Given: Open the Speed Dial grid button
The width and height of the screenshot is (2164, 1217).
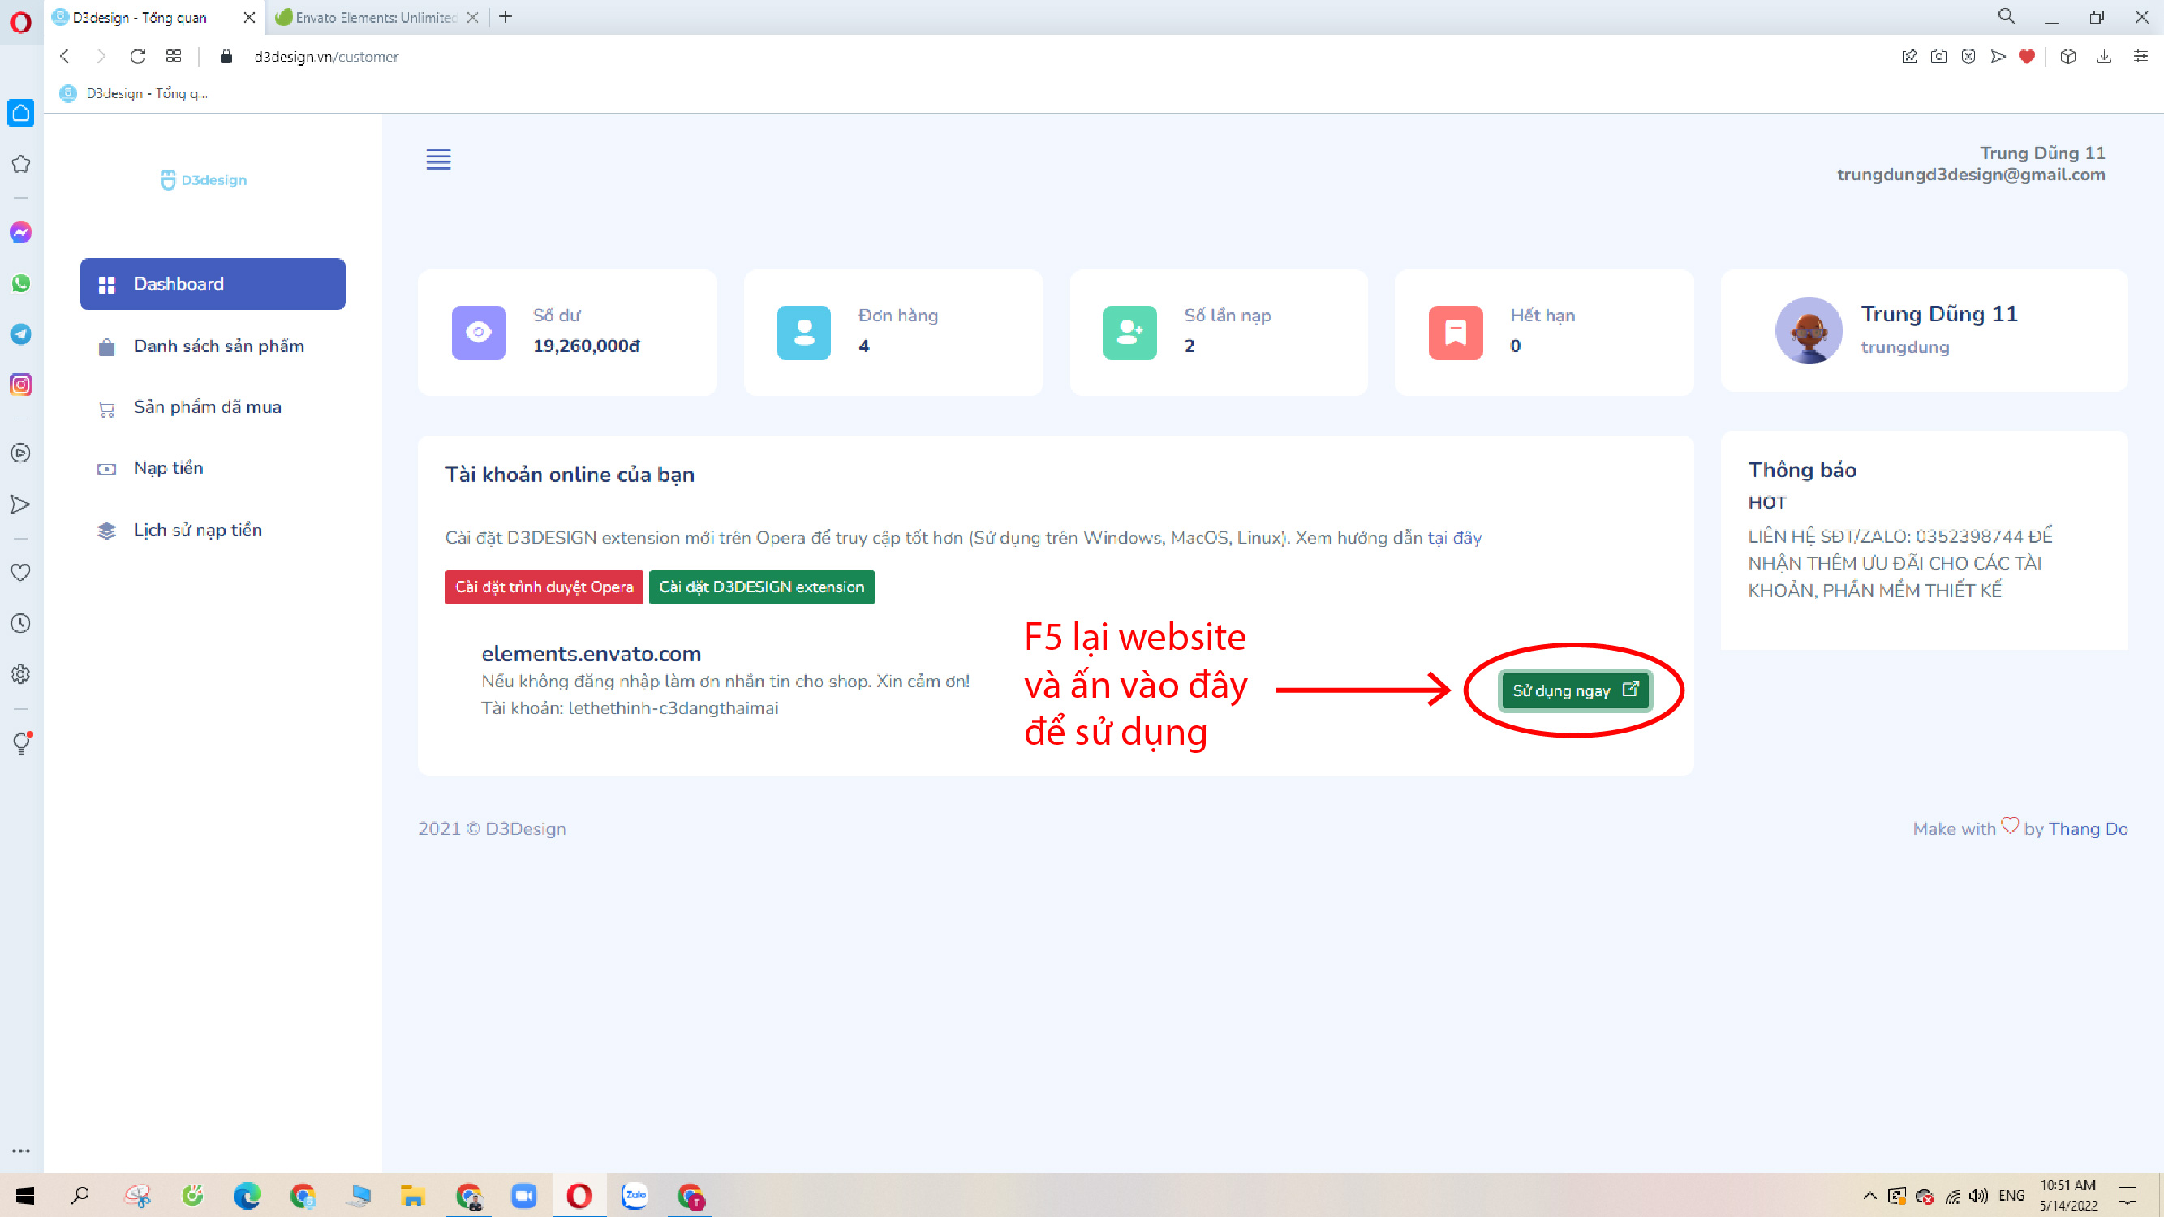Looking at the screenshot, I should click(x=174, y=56).
